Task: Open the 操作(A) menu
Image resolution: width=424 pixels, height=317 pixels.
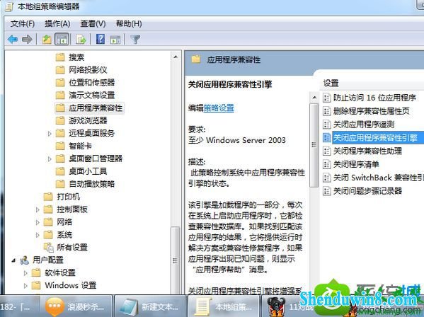Action: (x=57, y=24)
